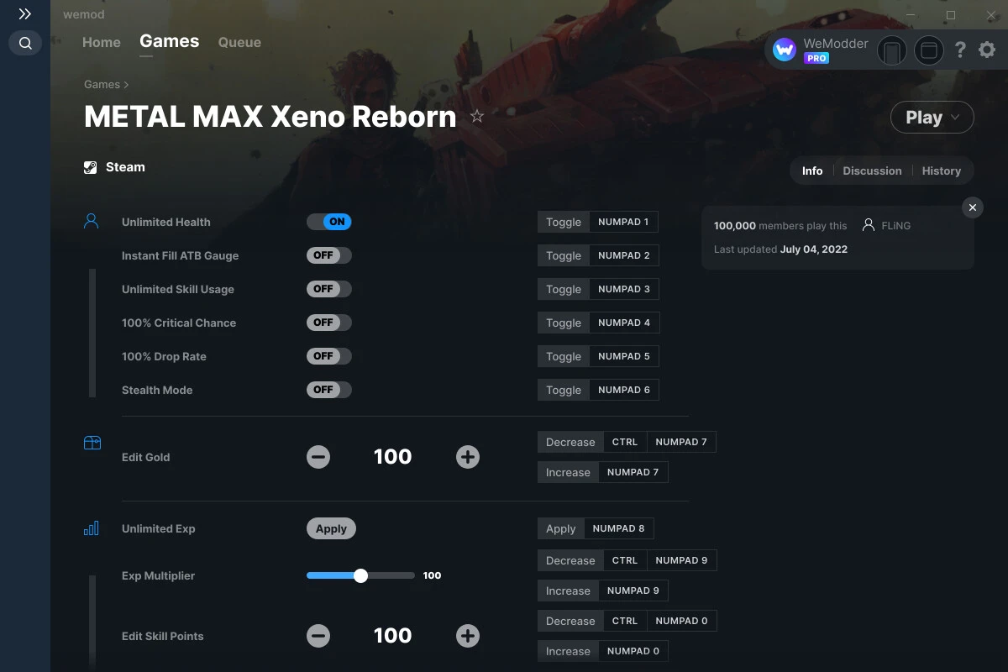Open the Queue page
The image size is (1008, 672).
[x=239, y=42]
